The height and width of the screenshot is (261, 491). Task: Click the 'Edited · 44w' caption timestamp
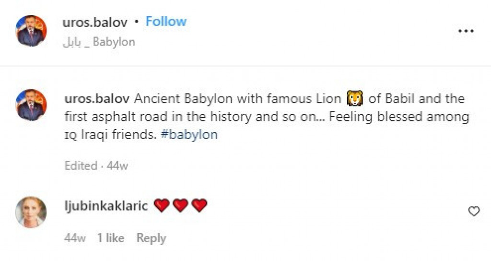pos(96,166)
